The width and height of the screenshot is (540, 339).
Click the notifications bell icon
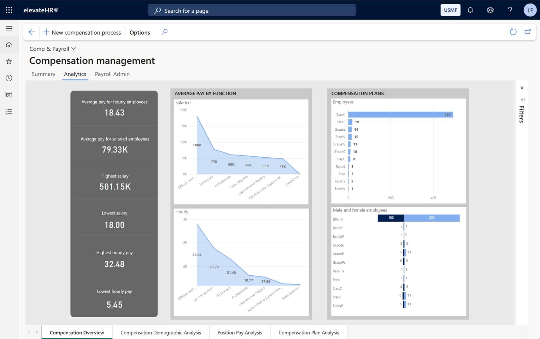tap(470, 10)
